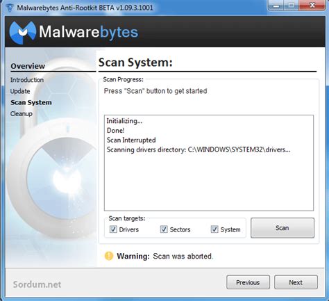The width and height of the screenshot is (329, 301).
Task: Disable the System scan target checkbox
Action: coord(214,229)
